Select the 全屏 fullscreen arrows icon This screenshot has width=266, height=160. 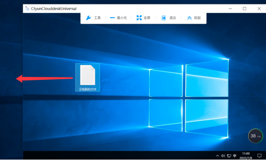pos(139,18)
